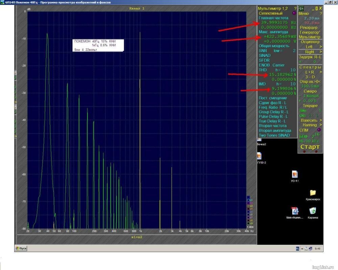This screenshot has height=270, width=338.
Task: Select the 3–D spectrum view
Action: point(310,77)
